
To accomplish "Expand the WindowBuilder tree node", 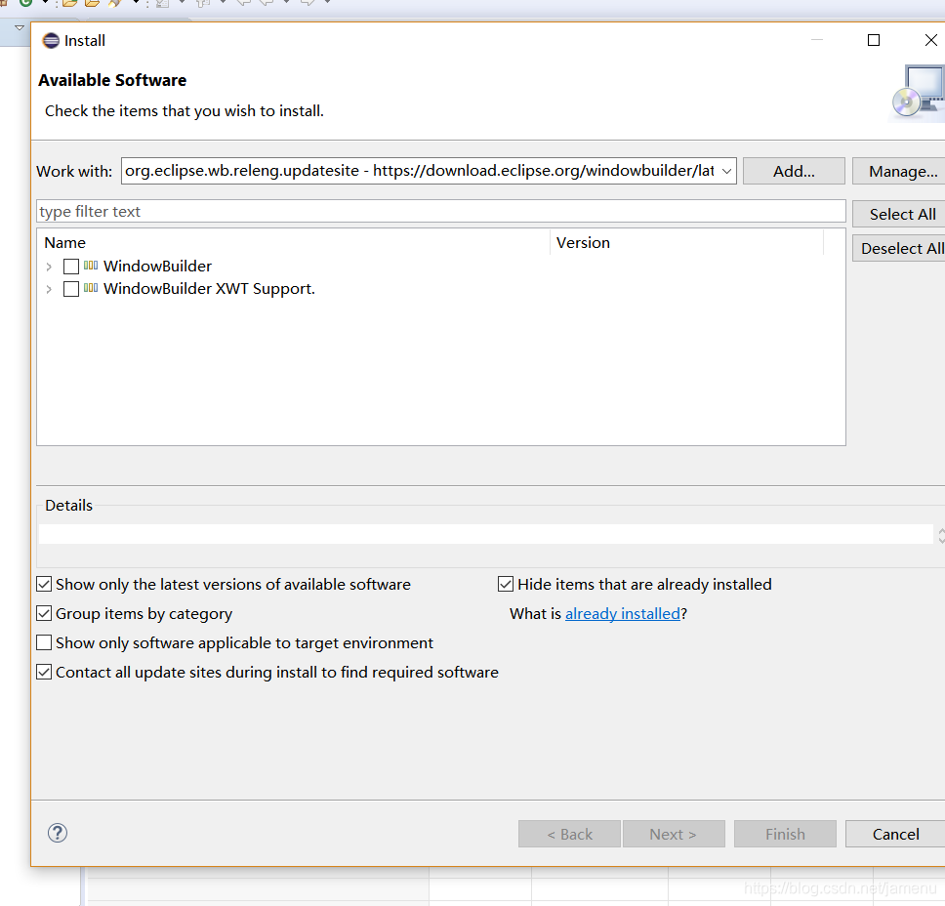I will [x=49, y=267].
